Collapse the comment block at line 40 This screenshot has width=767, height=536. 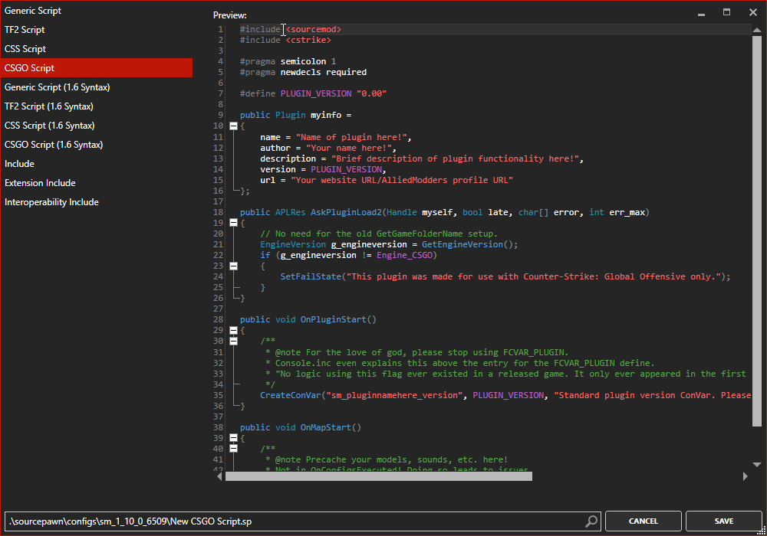pos(234,448)
